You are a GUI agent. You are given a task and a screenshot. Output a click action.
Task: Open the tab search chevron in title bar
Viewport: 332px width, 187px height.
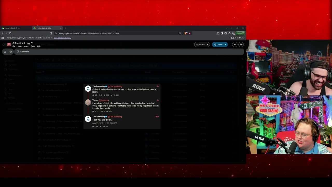(227, 28)
